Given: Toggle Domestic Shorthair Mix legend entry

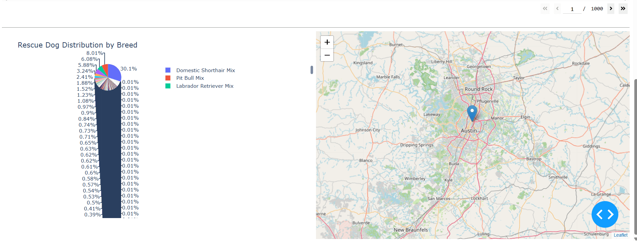Looking at the screenshot, I should click(206, 70).
